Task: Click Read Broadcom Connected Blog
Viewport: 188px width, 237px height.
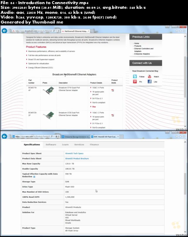Action: click(145, 71)
